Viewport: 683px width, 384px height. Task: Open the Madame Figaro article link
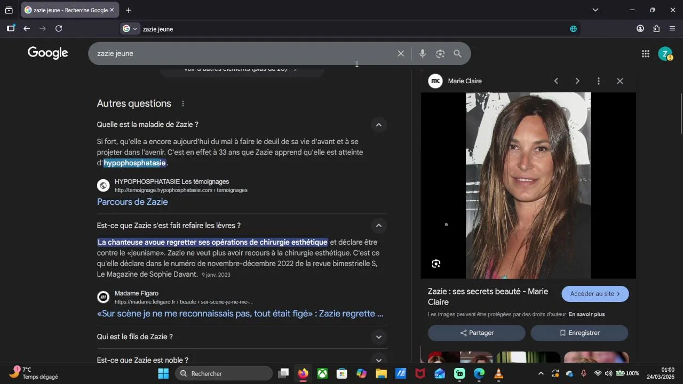tap(240, 314)
